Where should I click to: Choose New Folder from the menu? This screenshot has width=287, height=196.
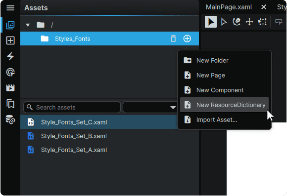pyautogui.click(x=224, y=60)
